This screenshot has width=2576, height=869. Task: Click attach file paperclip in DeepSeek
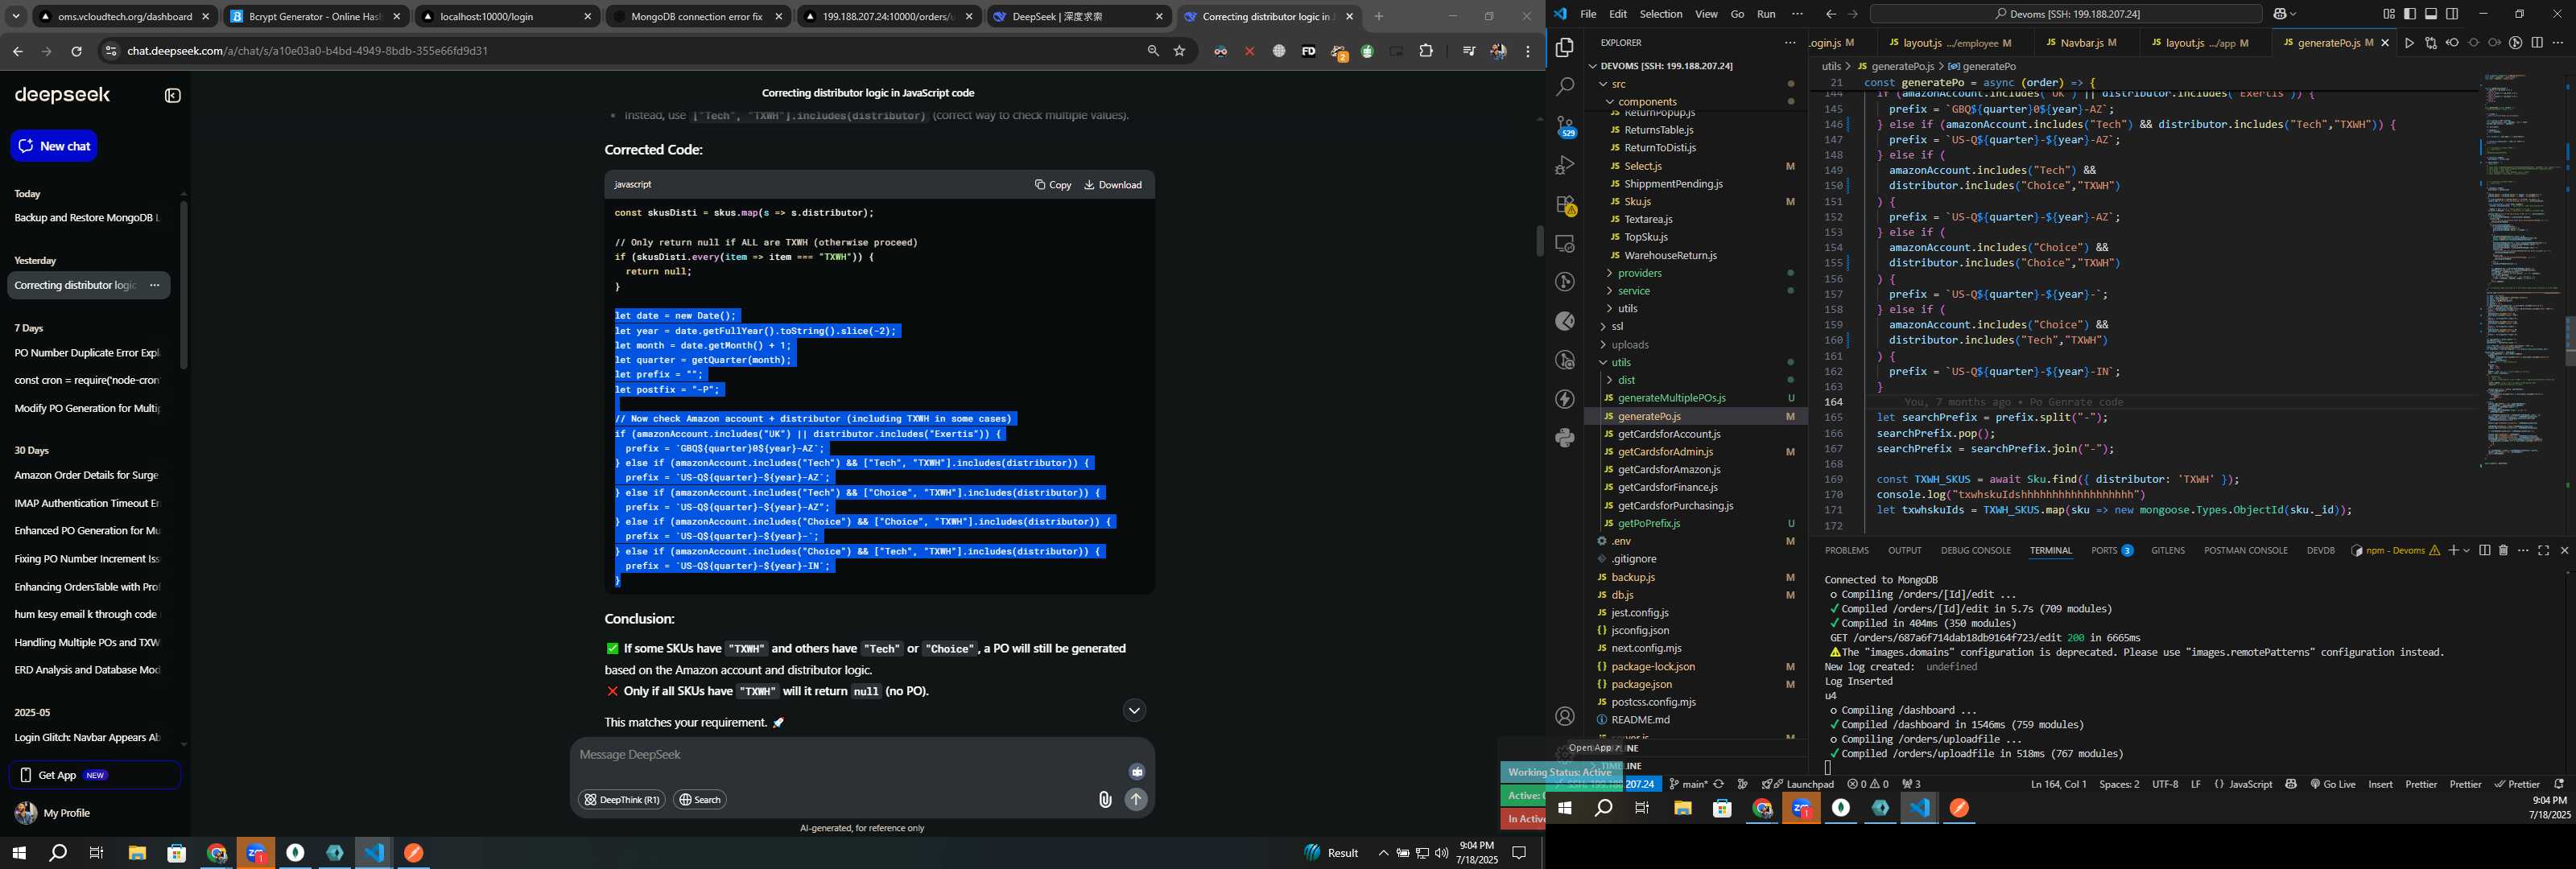(1105, 799)
